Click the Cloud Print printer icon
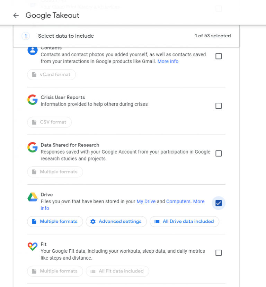The height and width of the screenshot is (287, 266). click(33, 4)
